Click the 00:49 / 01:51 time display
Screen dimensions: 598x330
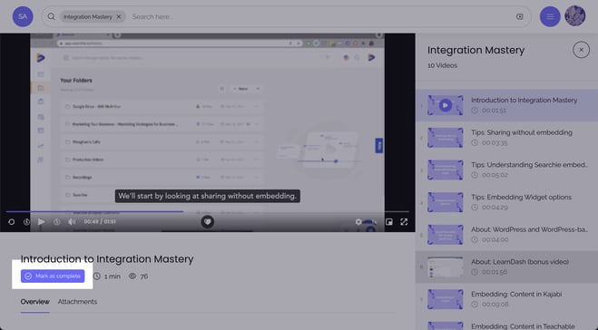click(x=100, y=222)
